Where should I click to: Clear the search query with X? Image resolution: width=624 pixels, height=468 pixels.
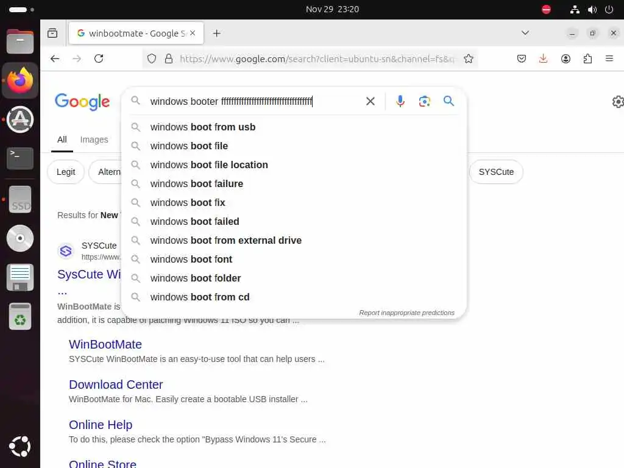point(370,102)
